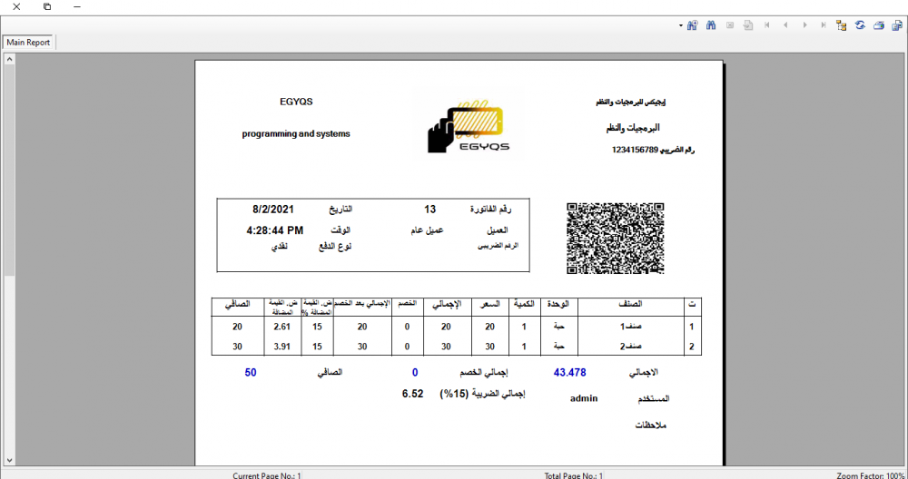Click the VAT amount 3.91 cell
Image resolution: width=908 pixels, height=479 pixels.
point(282,347)
